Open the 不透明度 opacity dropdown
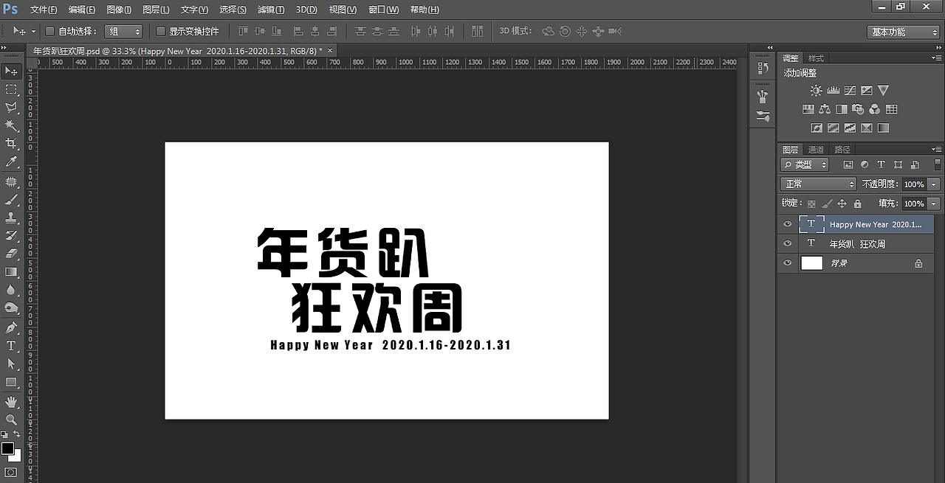945x483 pixels. point(933,184)
